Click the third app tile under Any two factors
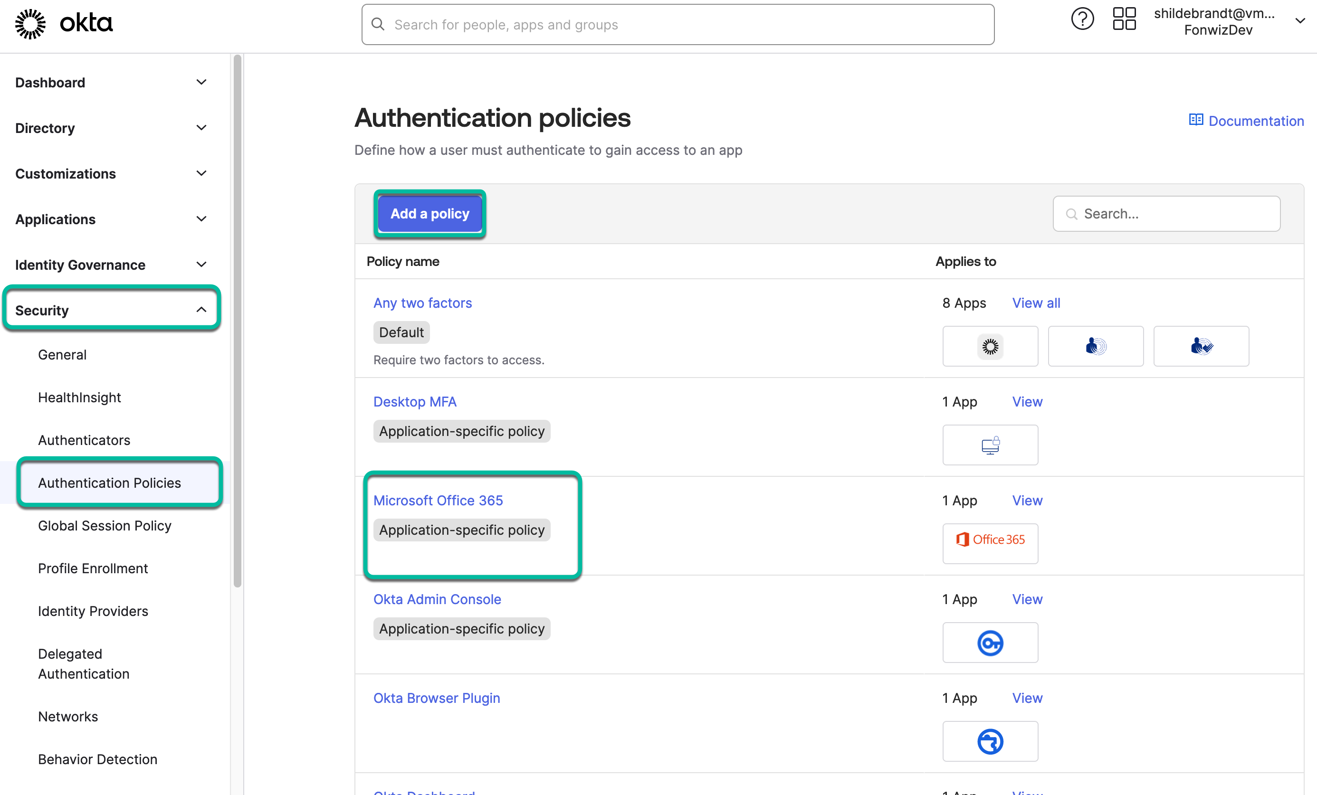1317x795 pixels. (1201, 346)
